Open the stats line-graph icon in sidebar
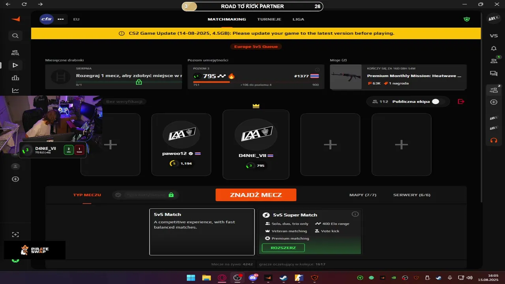Viewport: 505px width, 284px height. point(15,90)
